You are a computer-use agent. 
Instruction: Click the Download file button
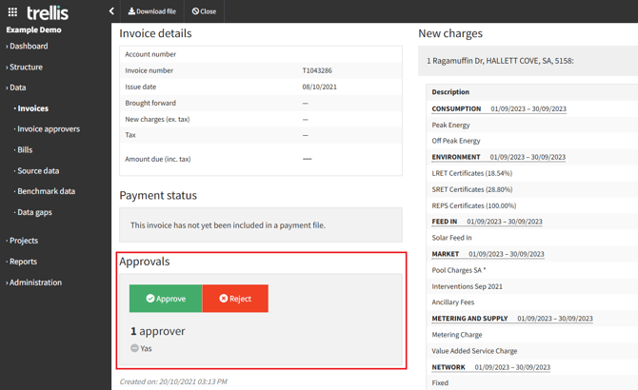tap(152, 11)
